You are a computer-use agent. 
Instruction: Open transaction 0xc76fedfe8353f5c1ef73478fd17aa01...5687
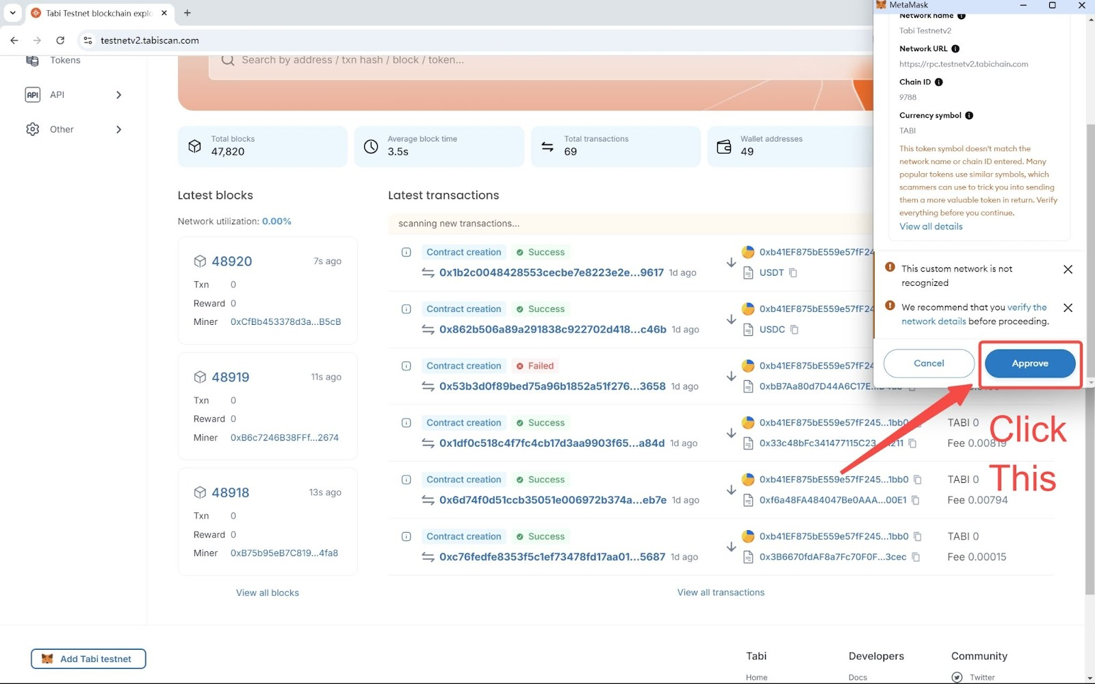point(552,557)
